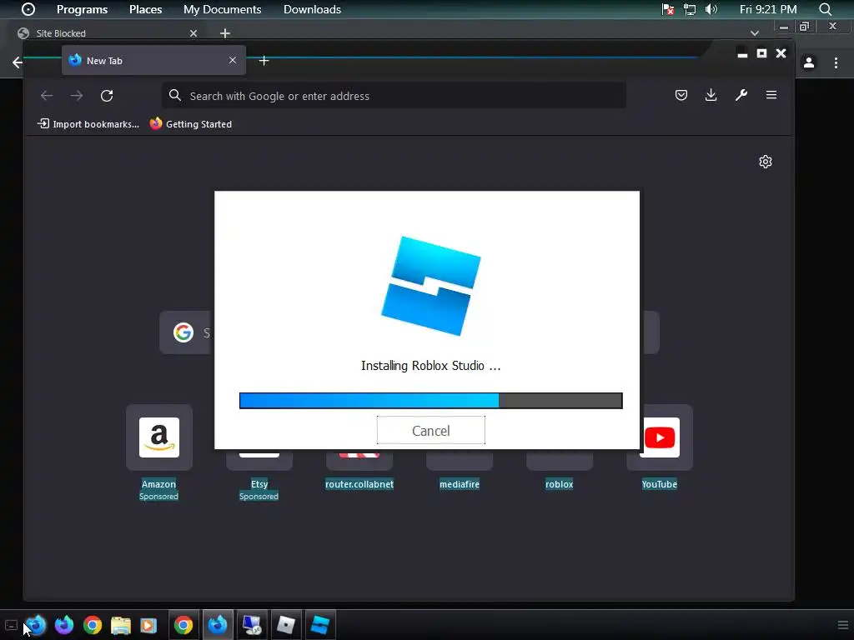Open the Firefox downloads panel
This screenshot has height=640, width=854.
711,95
